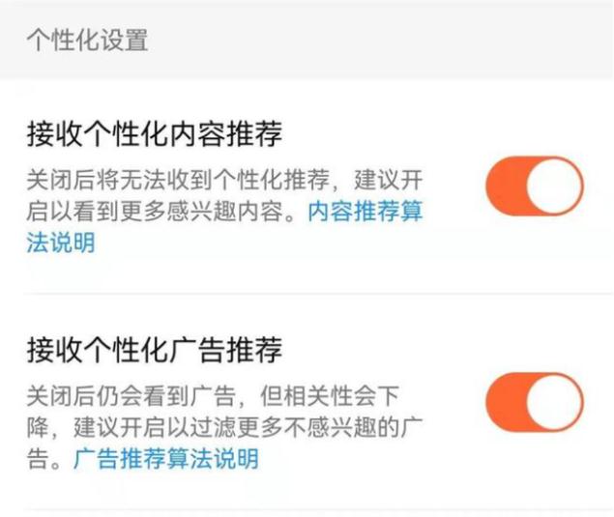The image size is (614, 517).
Task: Click the orange track of the ad recommendation switch
Action: [505, 402]
